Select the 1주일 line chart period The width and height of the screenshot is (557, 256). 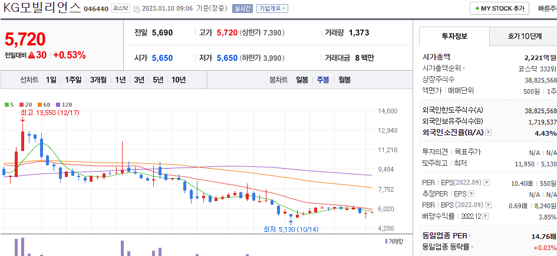73,80
